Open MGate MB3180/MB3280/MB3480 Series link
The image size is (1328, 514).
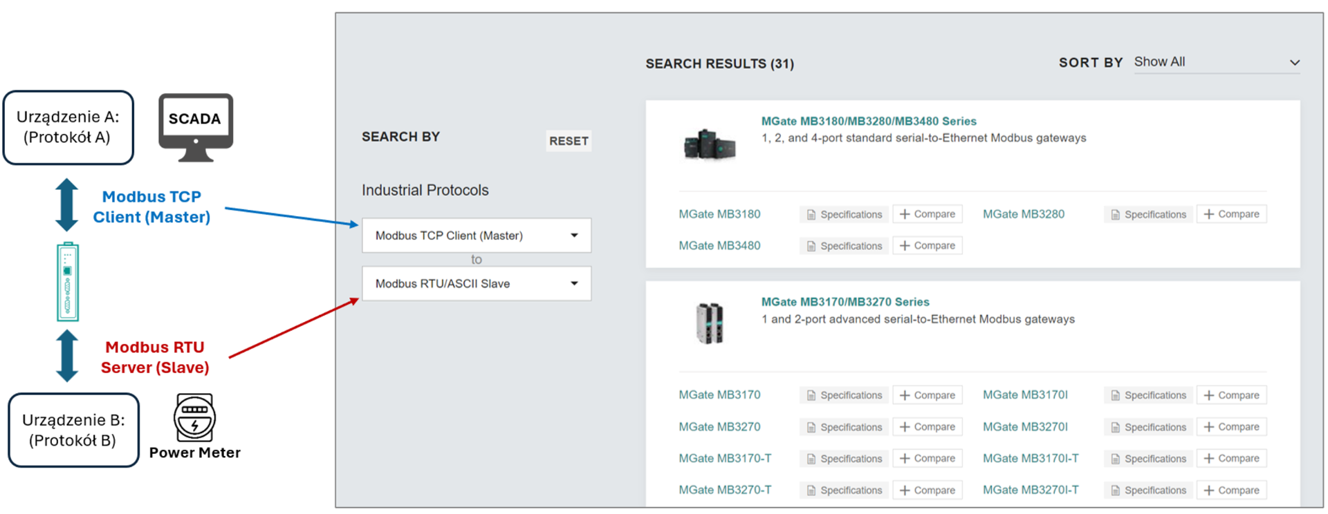tap(869, 121)
